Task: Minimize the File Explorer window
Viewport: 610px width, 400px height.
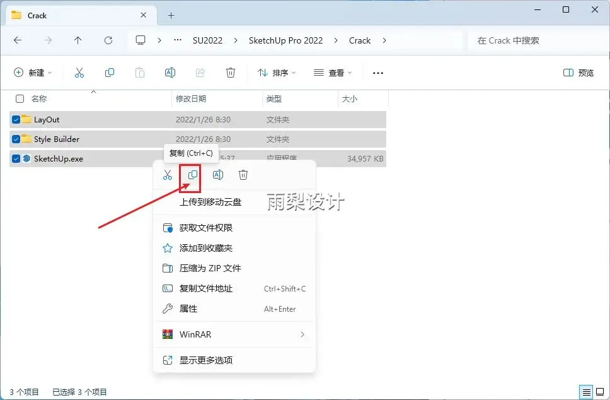Action: tap(538, 9)
